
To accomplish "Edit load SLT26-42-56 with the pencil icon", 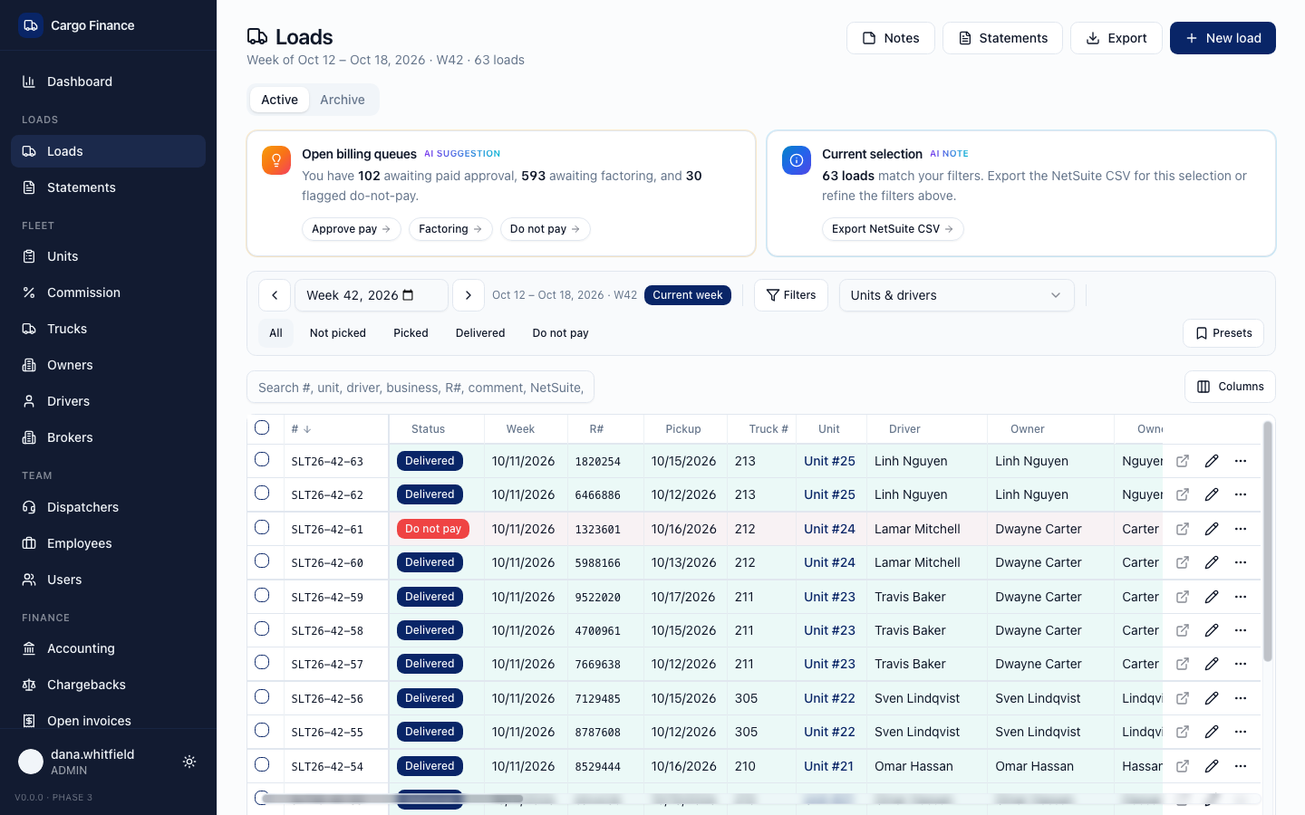I will (x=1212, y=698).
